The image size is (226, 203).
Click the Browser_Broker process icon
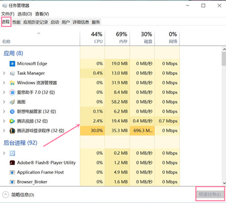pos(12,182)
